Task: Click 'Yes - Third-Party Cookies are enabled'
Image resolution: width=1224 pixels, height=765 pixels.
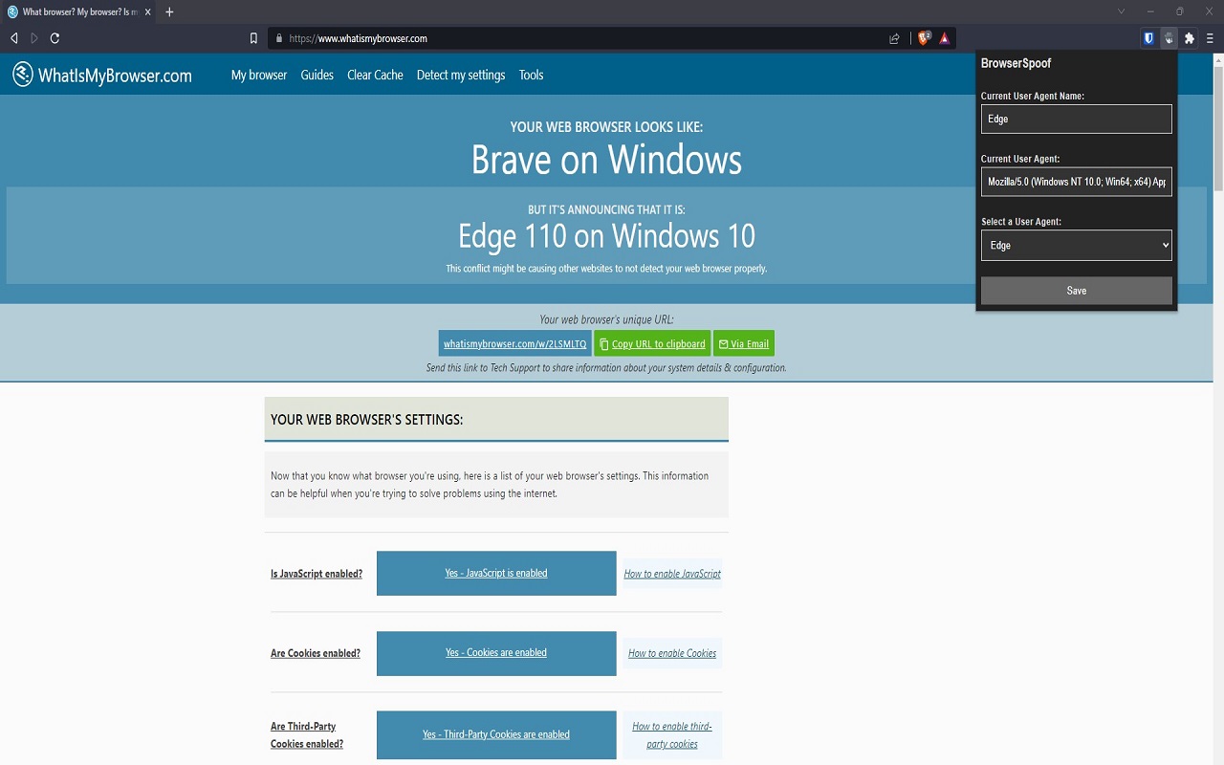Action: coord(496,734)
